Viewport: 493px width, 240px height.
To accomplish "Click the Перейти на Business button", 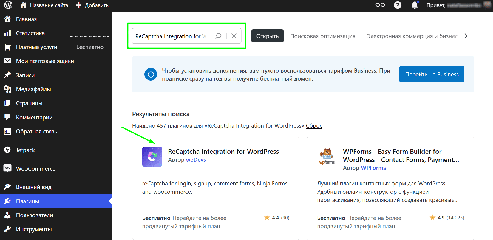I will tap(432, 74).
